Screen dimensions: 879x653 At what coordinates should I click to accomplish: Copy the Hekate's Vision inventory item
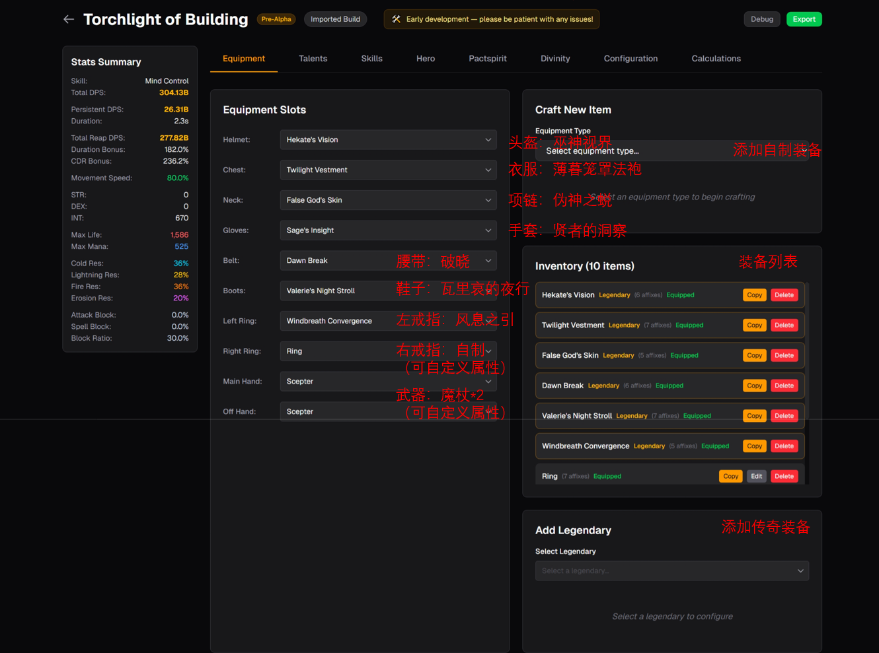pyautogui.click(x=754, y=295)
